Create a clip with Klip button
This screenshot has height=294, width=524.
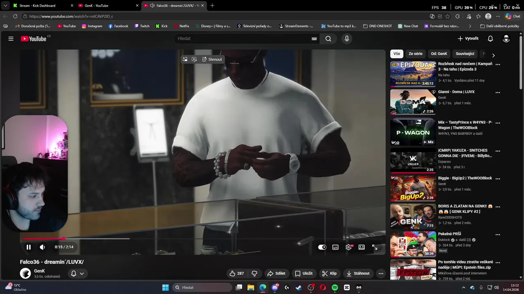point(329,274)
